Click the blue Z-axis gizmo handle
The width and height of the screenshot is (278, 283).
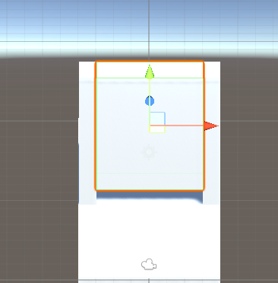[150, 101]
